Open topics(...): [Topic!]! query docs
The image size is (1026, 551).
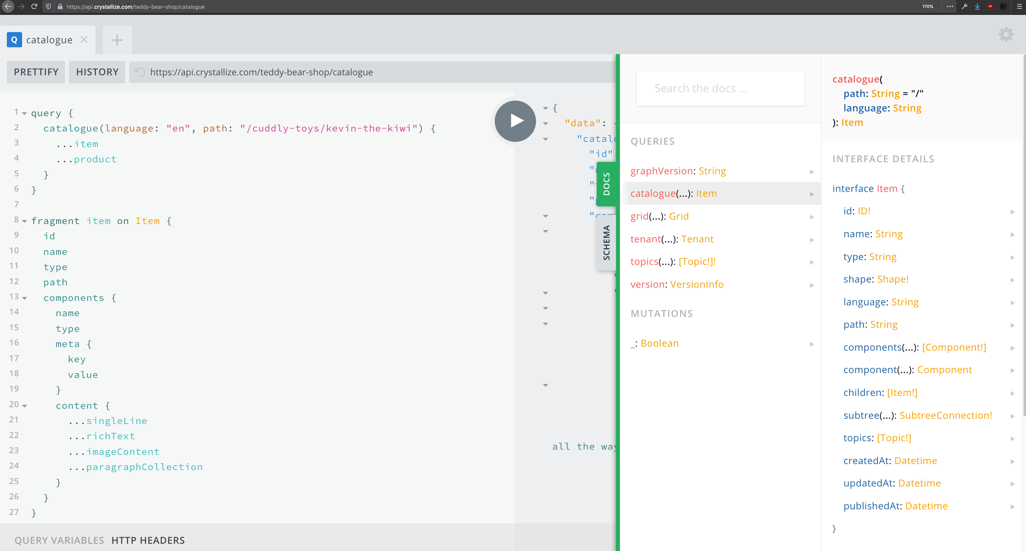tap(720, 262)
